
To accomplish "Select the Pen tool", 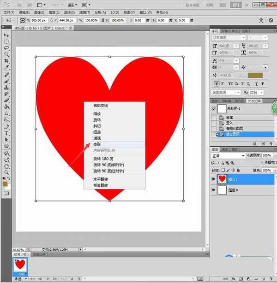I will 6,126.
